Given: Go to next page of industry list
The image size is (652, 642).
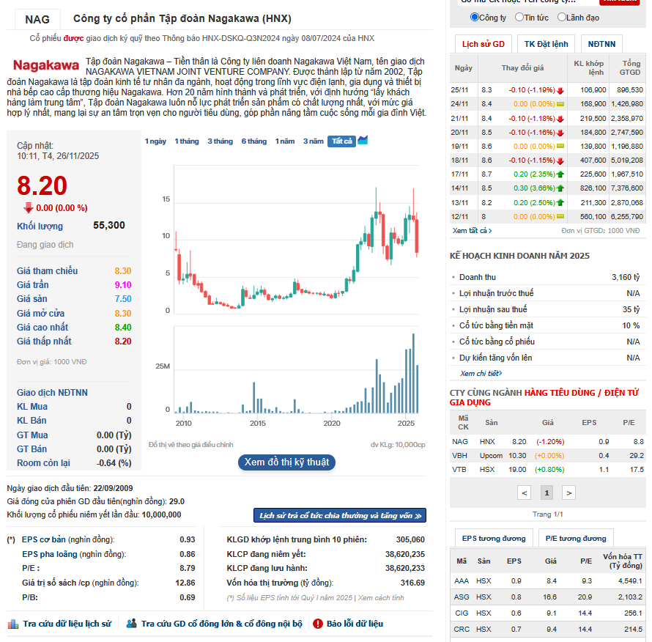Looking at the screenshot, I should (x=568, y=493).
